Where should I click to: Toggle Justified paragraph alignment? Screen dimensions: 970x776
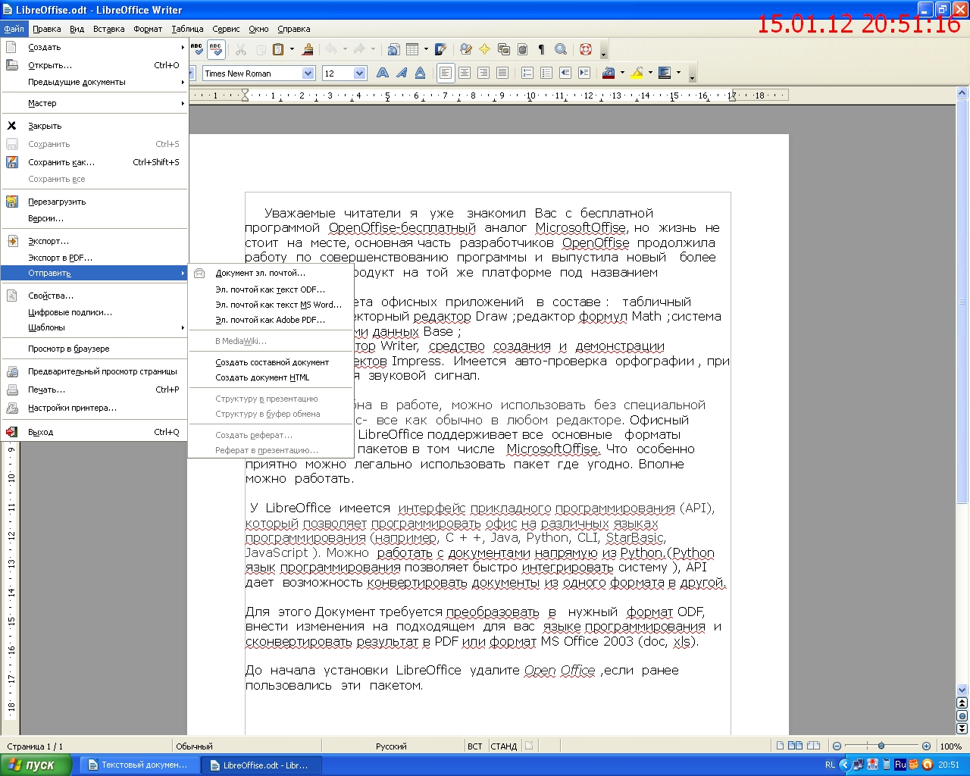pyautogui.click(x=502, y=73)
